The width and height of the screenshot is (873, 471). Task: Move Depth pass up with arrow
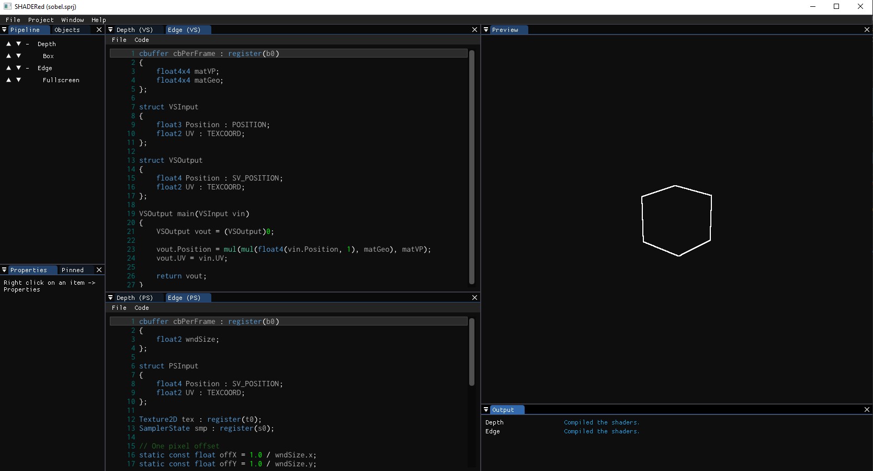8,44
